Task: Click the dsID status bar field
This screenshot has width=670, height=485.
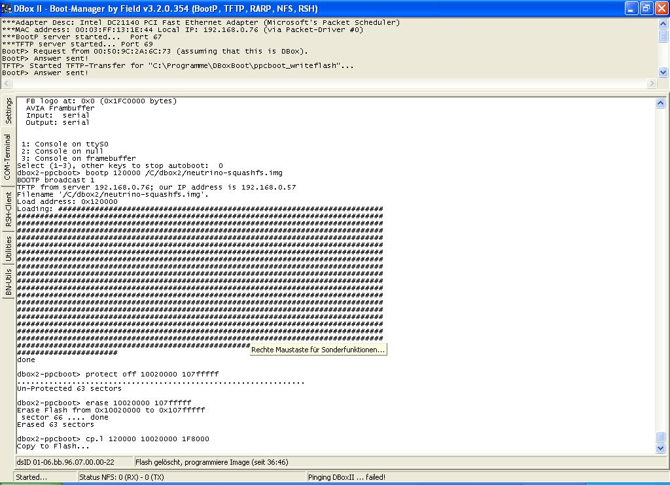Action: (x=73, y=462)
